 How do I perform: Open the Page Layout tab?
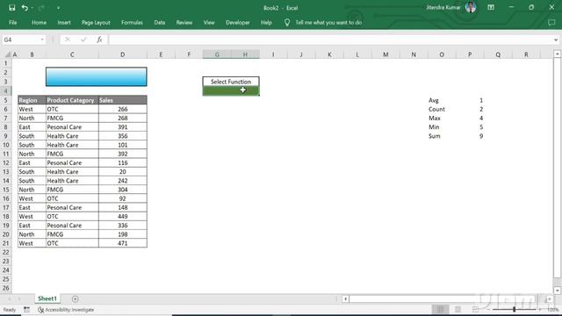click(96, 22)
